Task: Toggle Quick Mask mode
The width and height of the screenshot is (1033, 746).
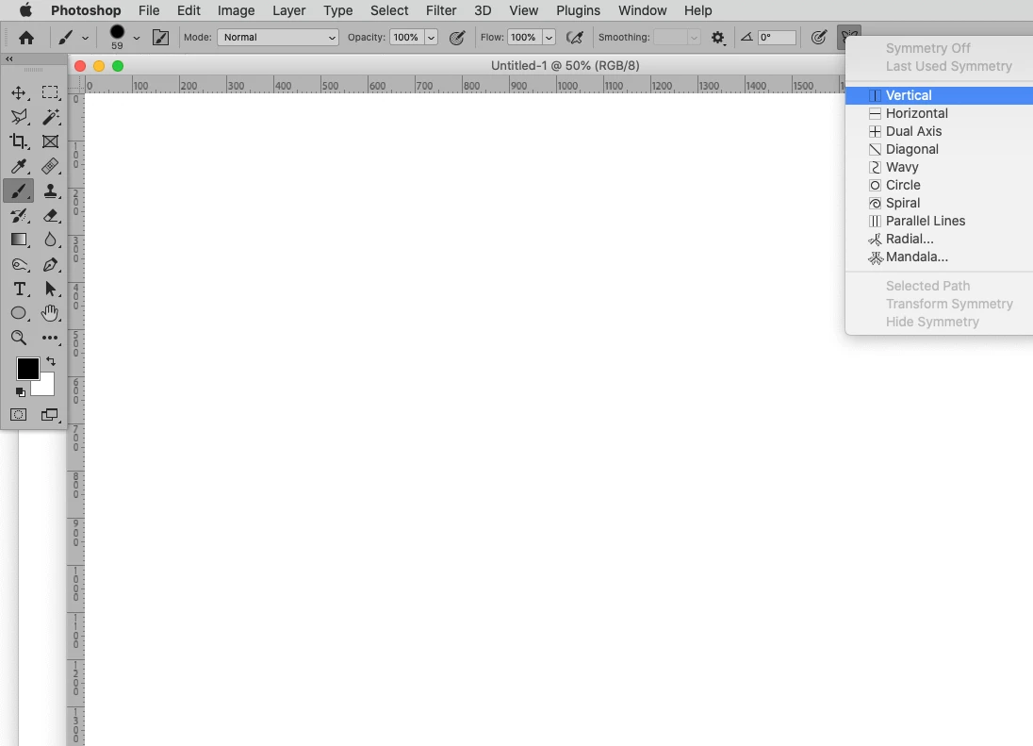Action: [19, 415]
